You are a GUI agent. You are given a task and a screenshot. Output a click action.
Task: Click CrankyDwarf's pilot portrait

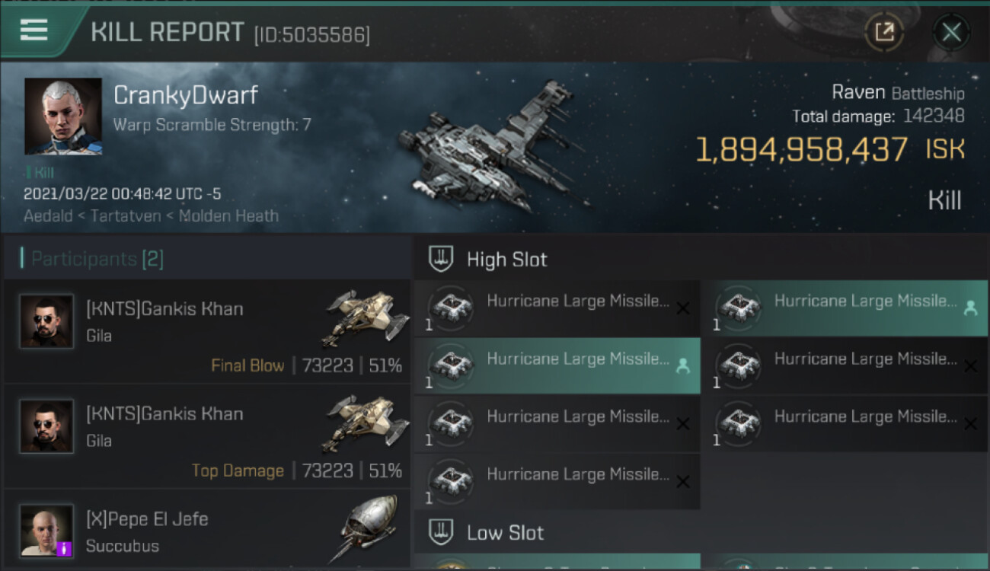63,116
